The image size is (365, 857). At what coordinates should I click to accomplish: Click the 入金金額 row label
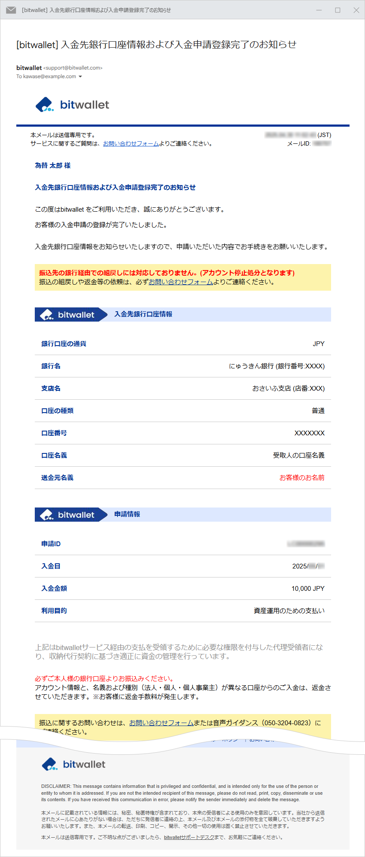pos(54,588)
